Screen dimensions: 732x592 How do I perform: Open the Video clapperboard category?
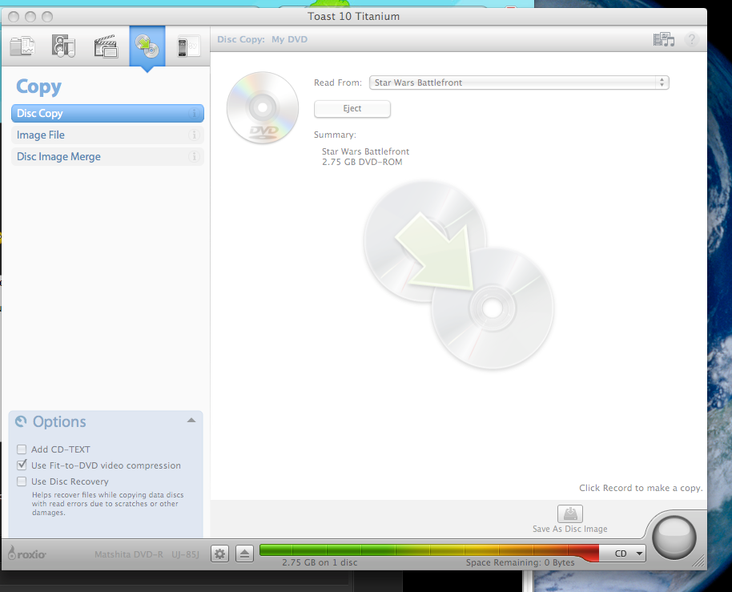click(106, 46)
